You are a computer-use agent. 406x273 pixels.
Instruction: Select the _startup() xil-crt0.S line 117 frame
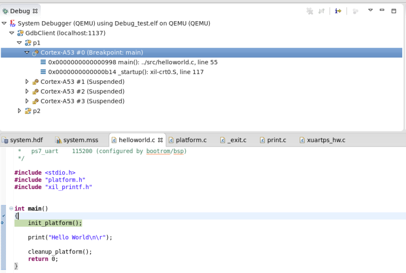point(126,72)
